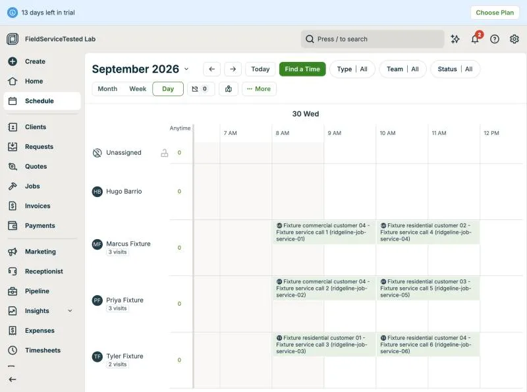Open Quotes page from sidebar
This screenshot has height=392, width=527.
point(42,167)
